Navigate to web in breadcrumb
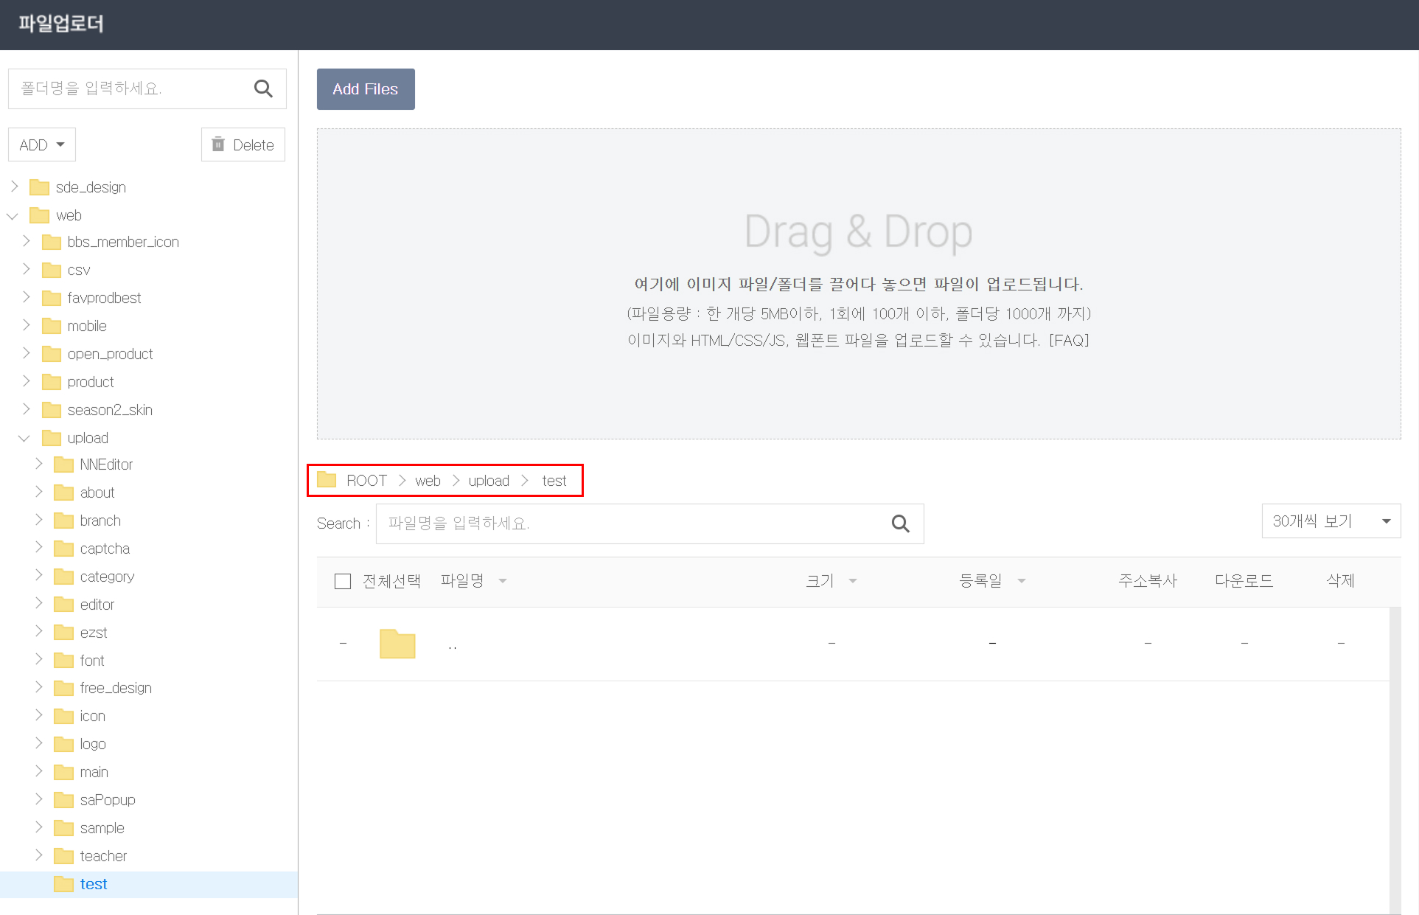 point(428,481)
